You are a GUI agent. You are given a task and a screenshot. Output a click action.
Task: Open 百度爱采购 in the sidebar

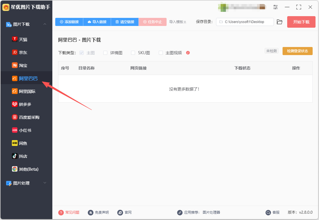tap(26, 117)
